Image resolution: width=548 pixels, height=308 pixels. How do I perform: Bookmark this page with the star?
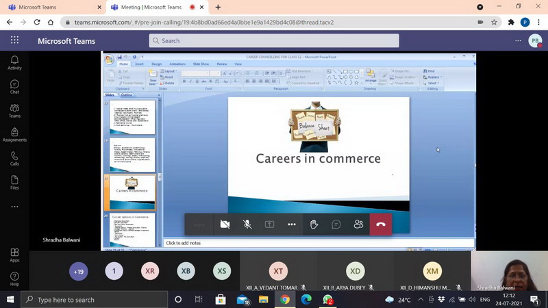coord(494,22)
